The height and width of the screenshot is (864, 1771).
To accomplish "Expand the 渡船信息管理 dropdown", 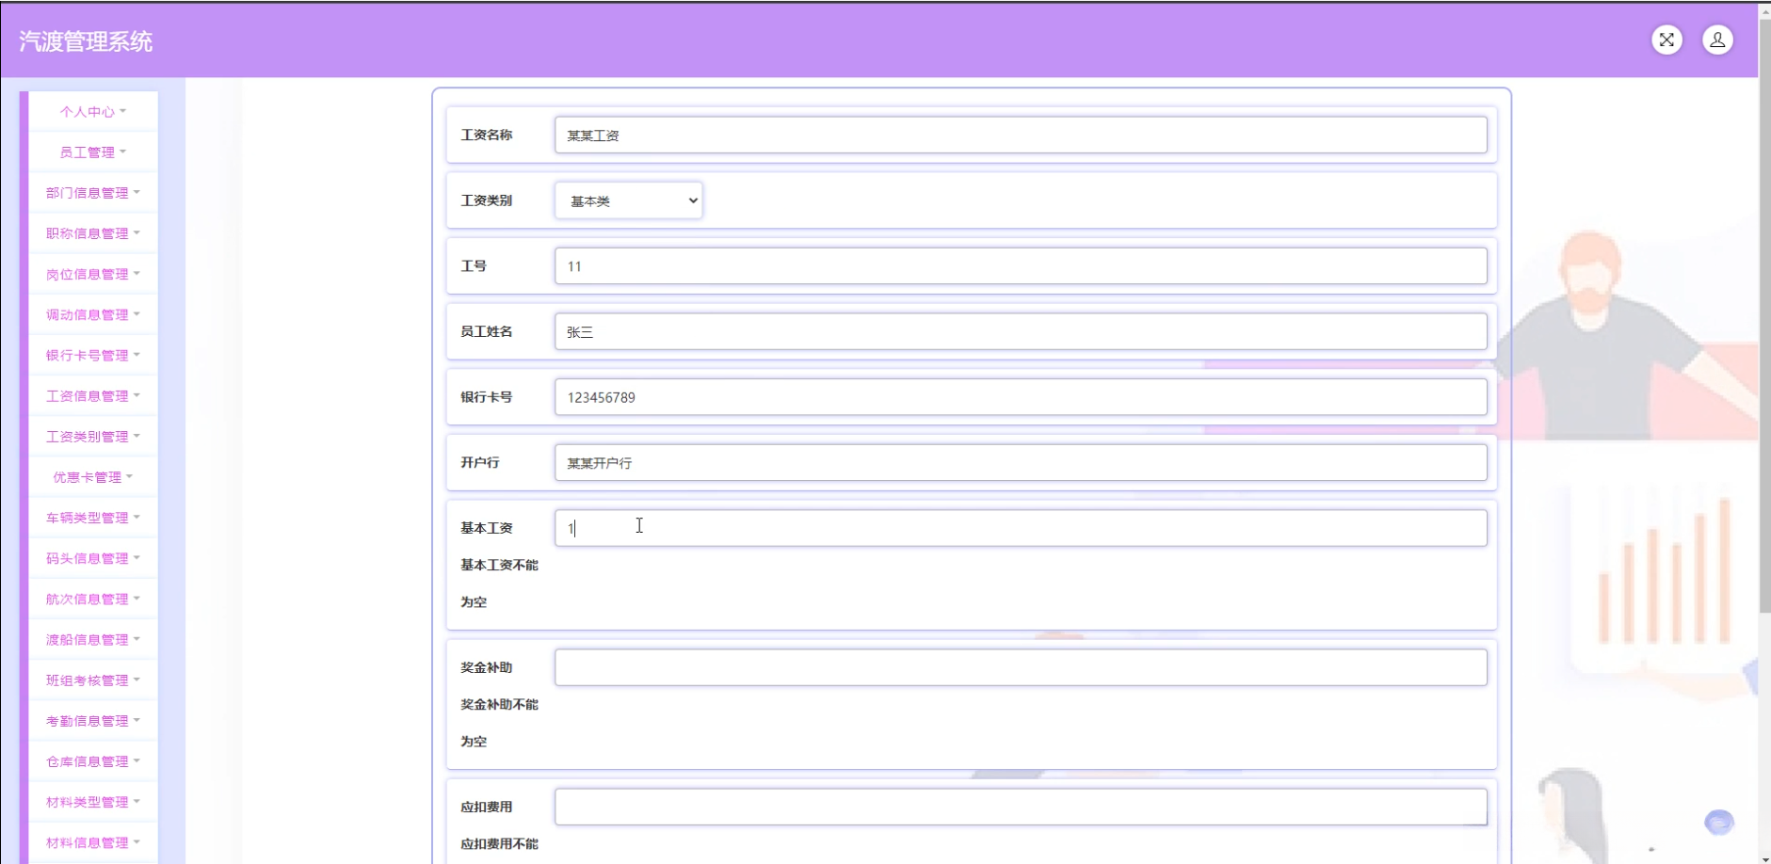I will (x=93, y=639).
